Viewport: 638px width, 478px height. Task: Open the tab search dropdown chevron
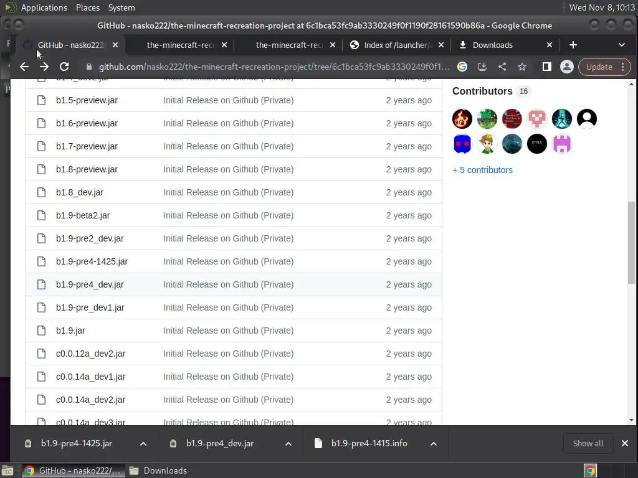click(622, 45)
